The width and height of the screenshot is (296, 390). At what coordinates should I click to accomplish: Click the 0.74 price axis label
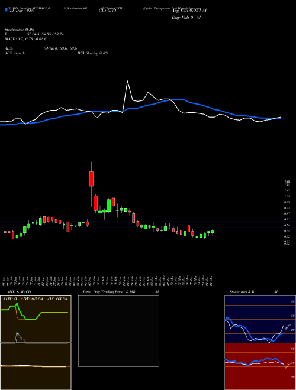point(287,225)
